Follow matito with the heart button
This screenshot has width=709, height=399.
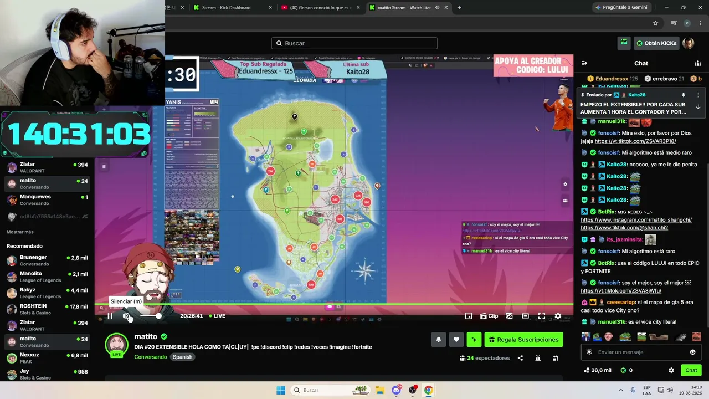click(x=456, y=340)
